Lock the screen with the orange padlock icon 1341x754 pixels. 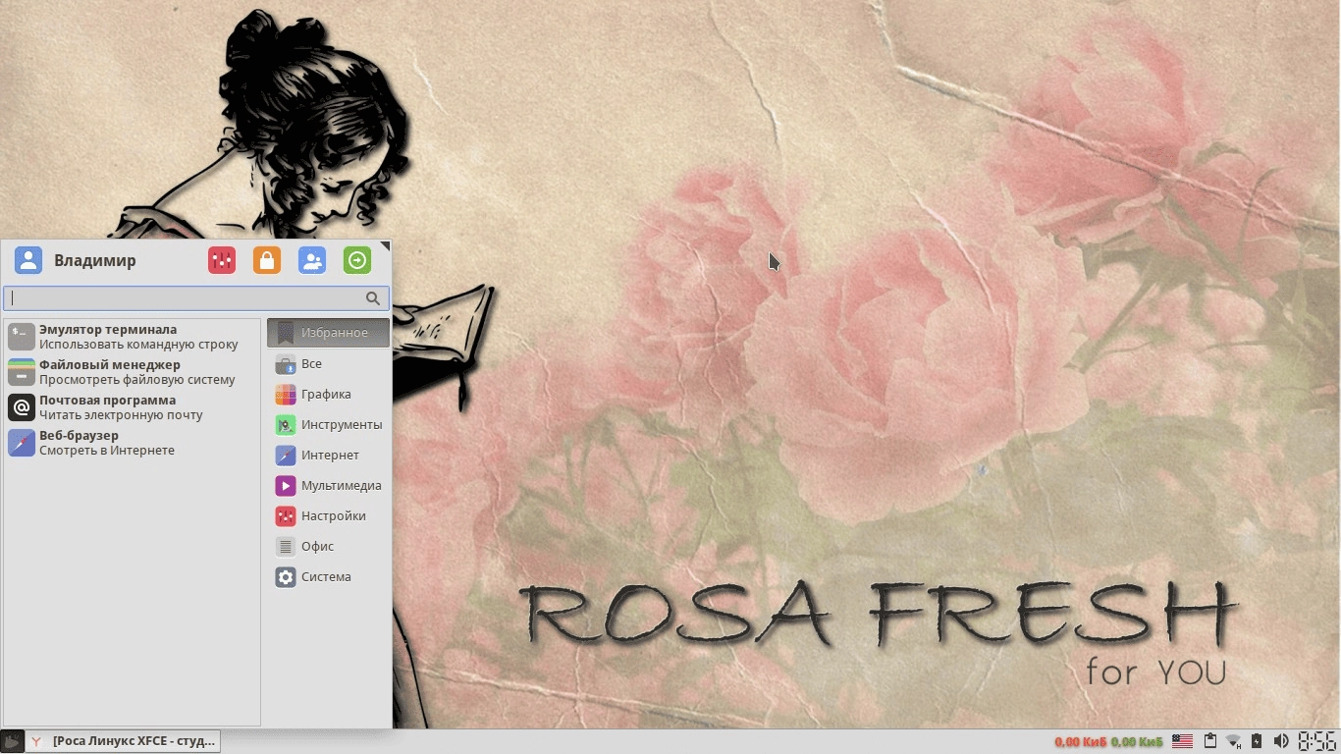pyautogui.click(x=267, y=260)
